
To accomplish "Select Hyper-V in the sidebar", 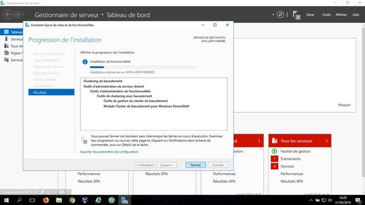I will [11, 53].
